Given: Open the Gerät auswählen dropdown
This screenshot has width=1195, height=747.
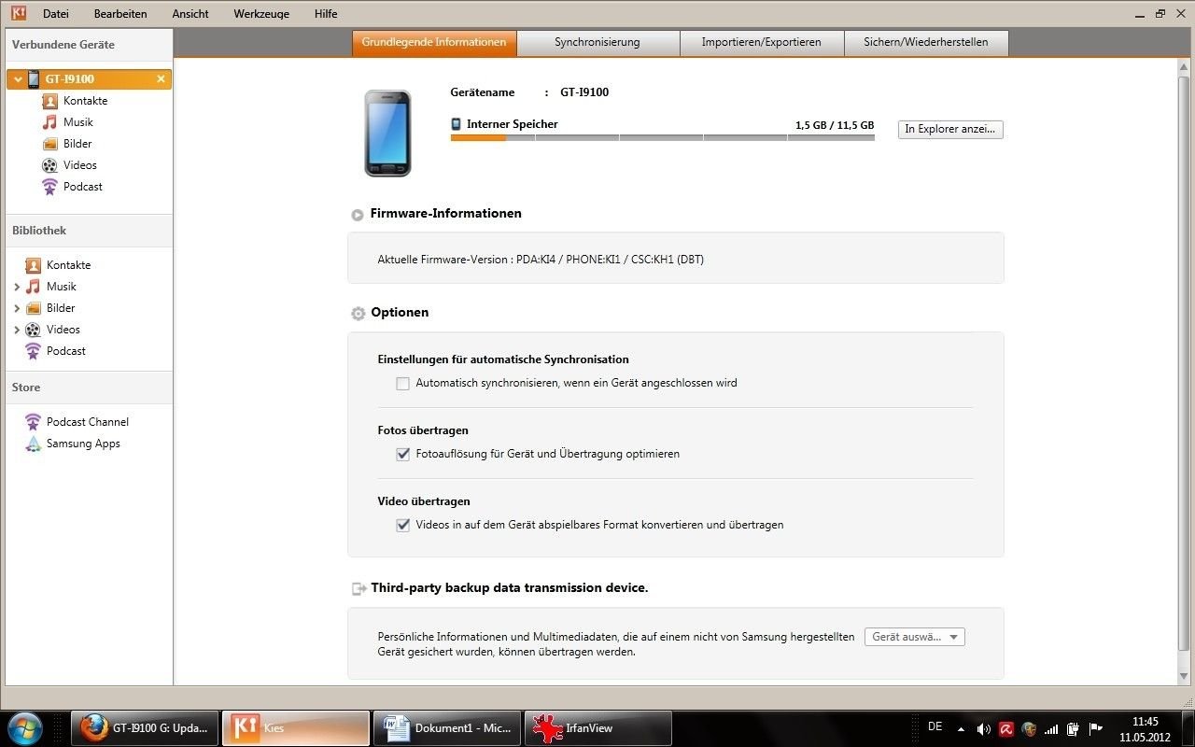Looking at the screenshot, I should click(x=915, y=637).
